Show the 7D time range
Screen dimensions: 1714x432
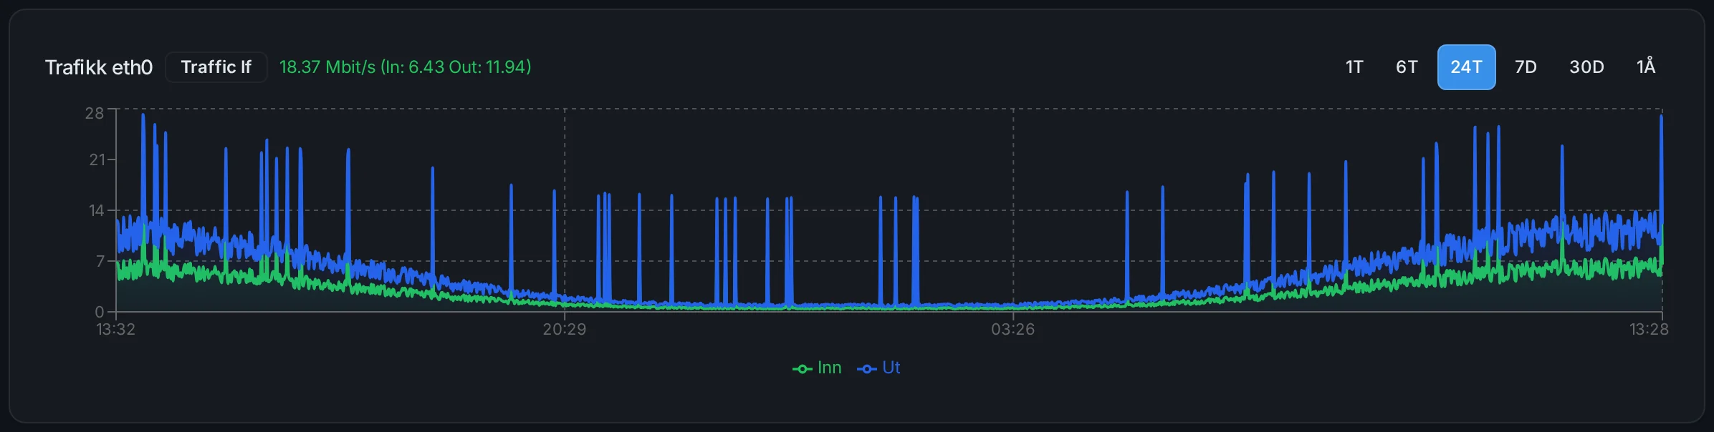[1526, 67]
